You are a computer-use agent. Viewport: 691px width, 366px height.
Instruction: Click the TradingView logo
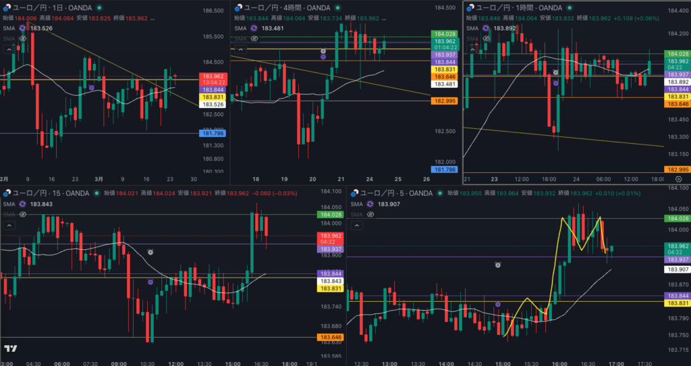tap(11, 349)
